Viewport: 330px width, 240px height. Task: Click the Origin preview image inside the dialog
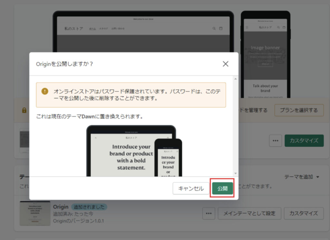pyautogui.click(x=134, y=151)
